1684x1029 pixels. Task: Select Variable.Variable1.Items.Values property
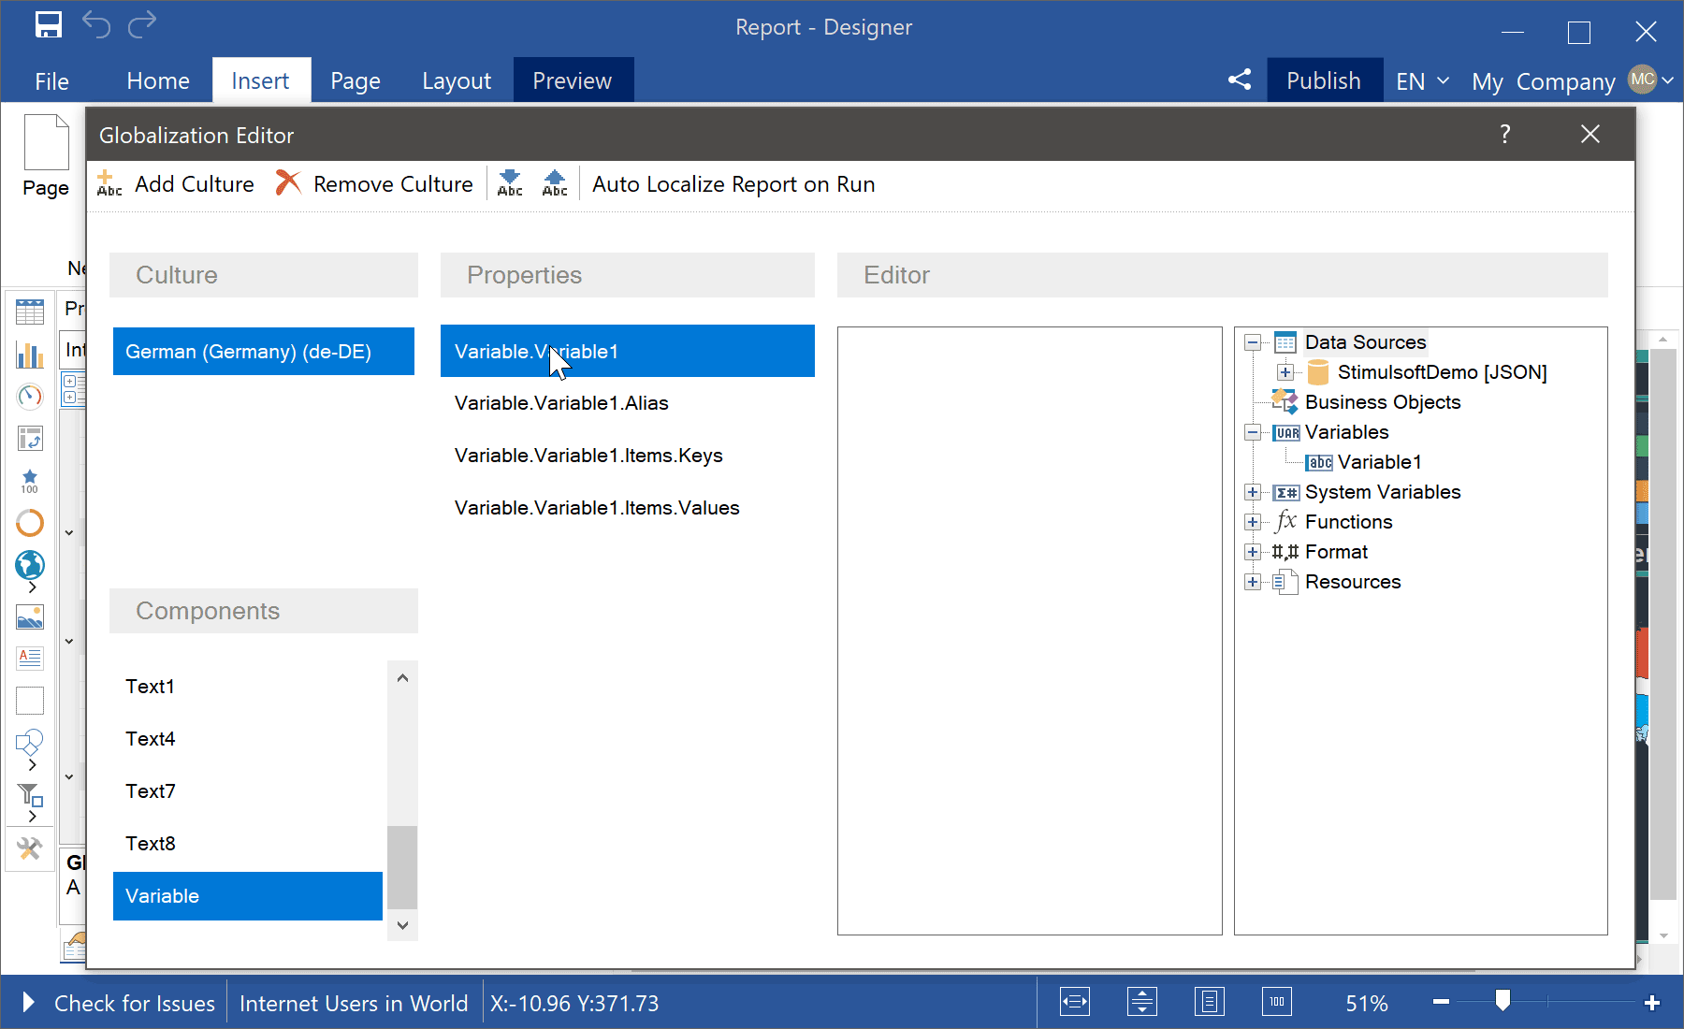click(627, 508)
